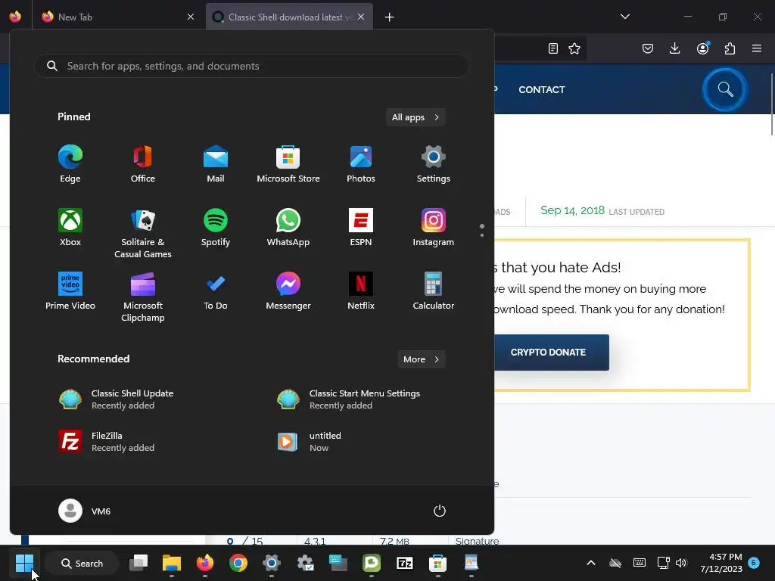Image resolution: width=775 pixels, height=581 pixels.
Task: Open notification center badge
Action: (754, 562)
